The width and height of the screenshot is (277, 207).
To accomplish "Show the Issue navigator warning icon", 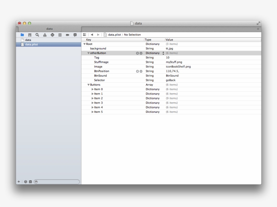I will (45, 35).
